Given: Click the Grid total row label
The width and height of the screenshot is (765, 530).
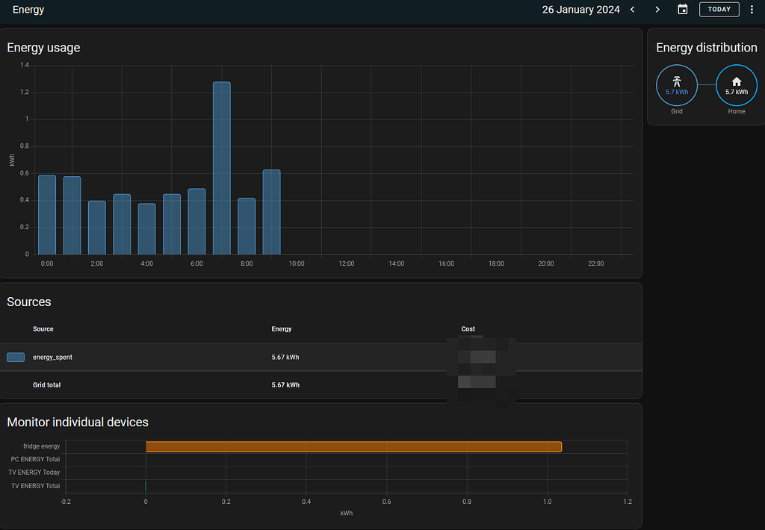Looking at the screenshot, I should 47,385.
